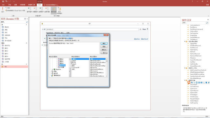Select Label1 in expression categories list
This screenshot has height=118, width=210.
pyautogui.click(x=74, y=61)
